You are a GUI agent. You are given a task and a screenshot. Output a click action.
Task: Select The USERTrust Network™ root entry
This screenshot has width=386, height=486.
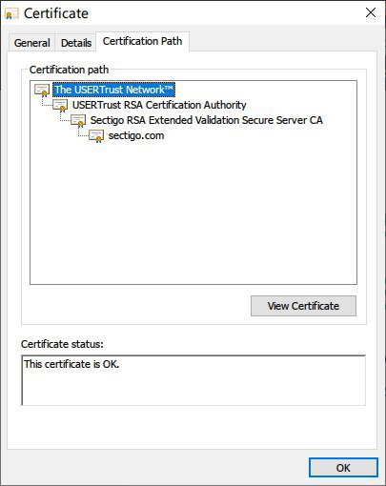click(x=113, y=90)
